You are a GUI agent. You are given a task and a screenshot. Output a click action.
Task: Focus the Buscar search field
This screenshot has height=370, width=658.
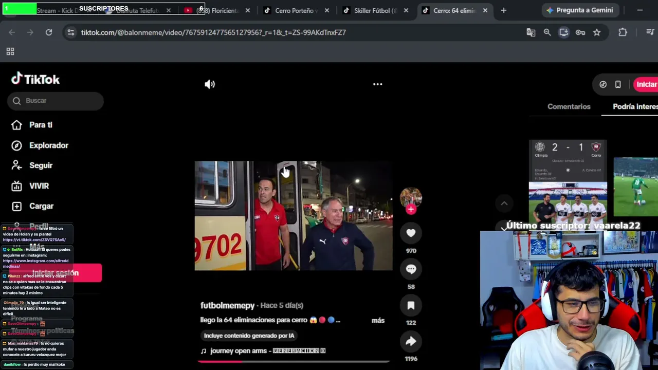[56, 101]
